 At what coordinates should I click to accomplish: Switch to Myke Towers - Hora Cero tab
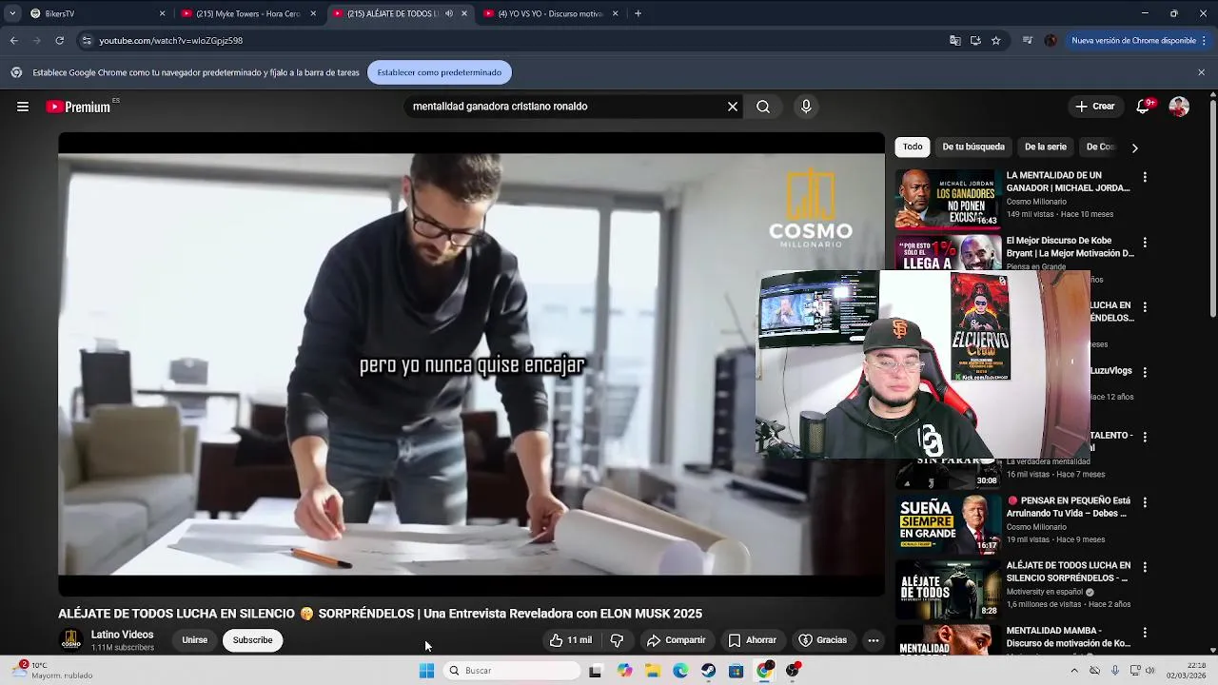[x=247, y=13]
